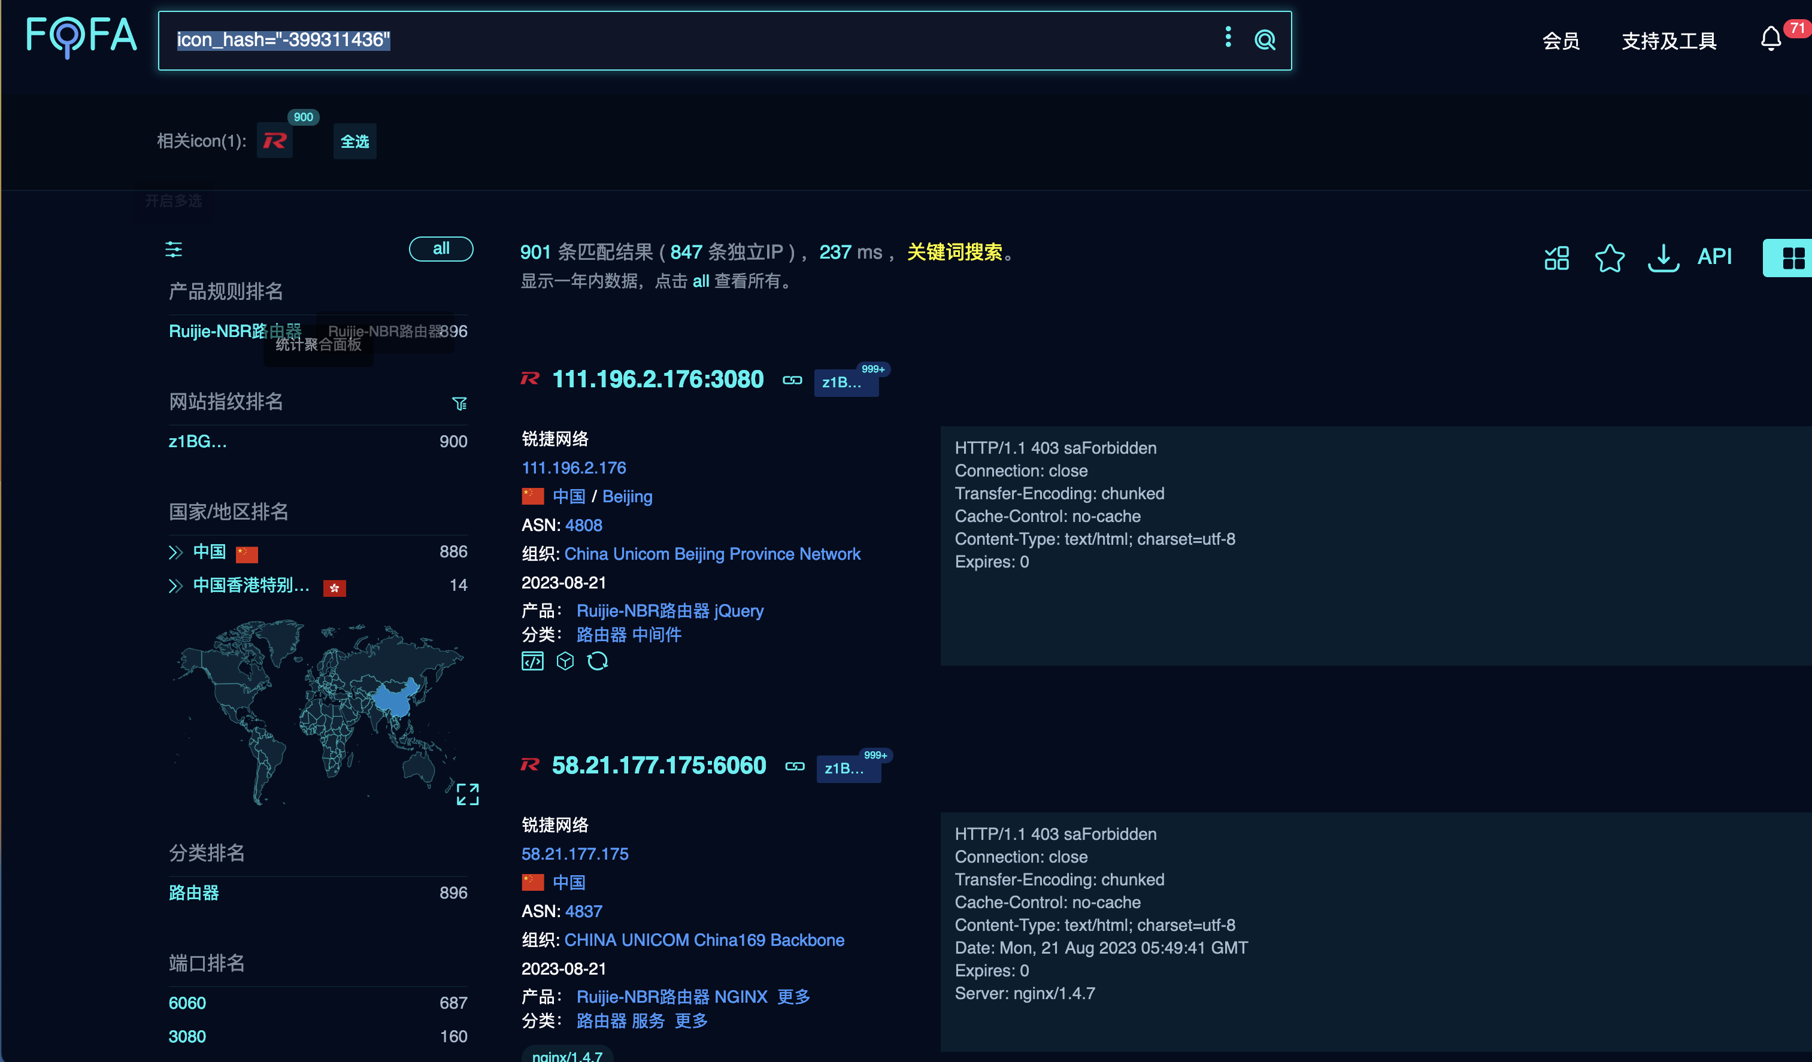Click the refresh icon for first result
1812x1062 pixels.
tap(598, 661)
